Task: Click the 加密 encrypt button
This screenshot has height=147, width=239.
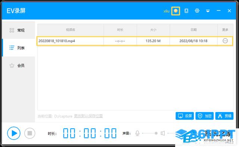Action: (x=205, y=116)
